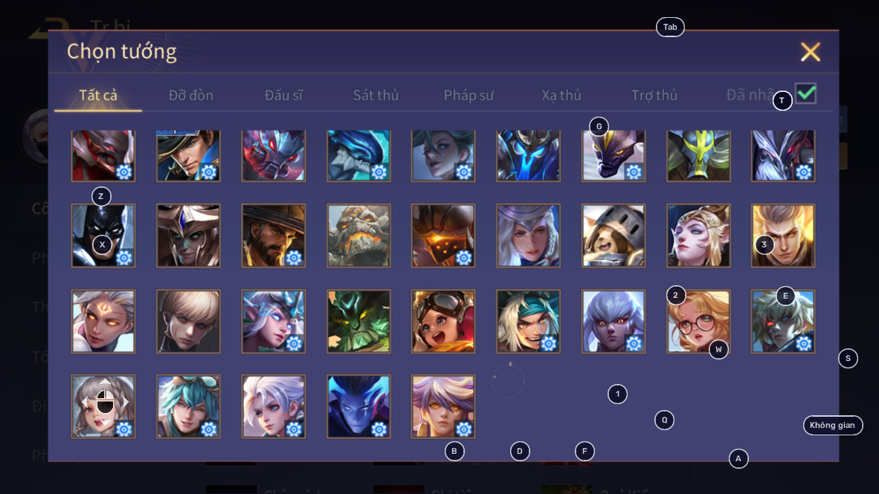The height and width of the screenshot is (494, 879).
Task: Show the Xạ thủ heroes tab
Action: click(x=561, y=95)
